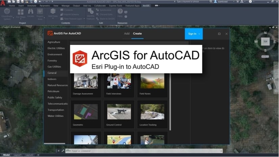Expand the New Feature Layer dropdown arrow
The image size is (279, 157).
pos(84,19)
